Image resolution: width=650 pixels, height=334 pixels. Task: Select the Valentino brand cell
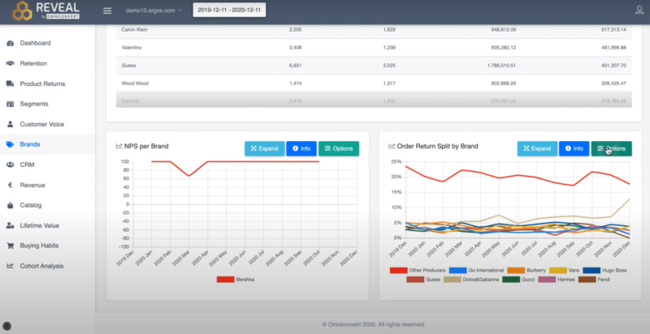click(x=132, y=48)
